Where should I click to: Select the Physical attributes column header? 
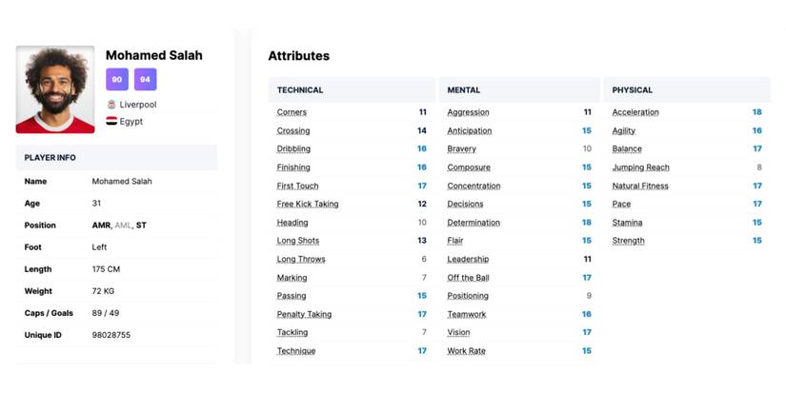(633, 90)
